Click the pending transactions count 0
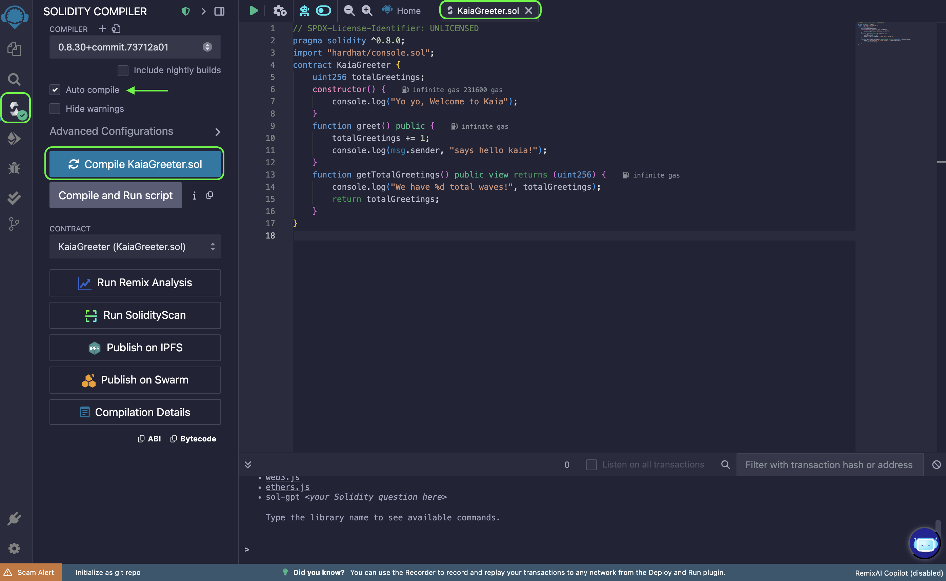The height and width of the screenshot is (581, 946). [567, 465]
